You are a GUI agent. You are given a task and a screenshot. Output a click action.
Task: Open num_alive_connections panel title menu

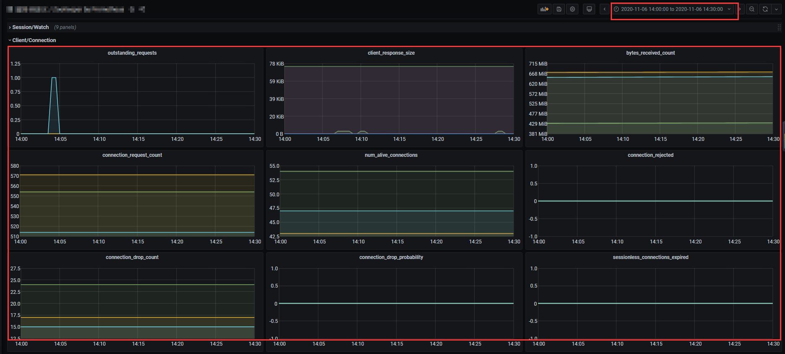[x=391, y=155]
